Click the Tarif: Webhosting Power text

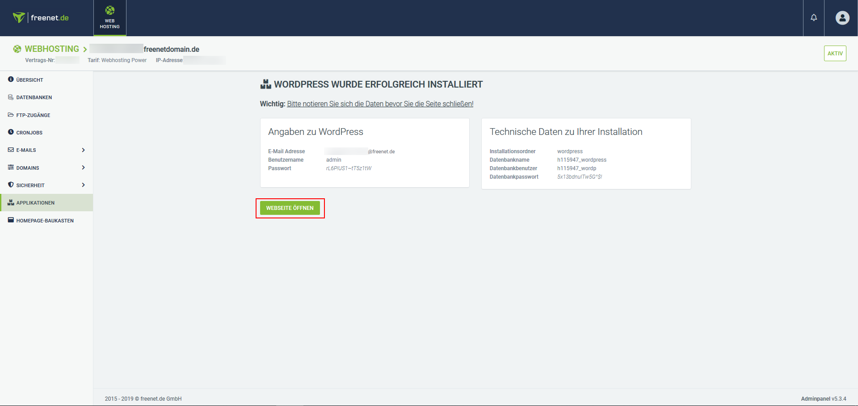117,60
